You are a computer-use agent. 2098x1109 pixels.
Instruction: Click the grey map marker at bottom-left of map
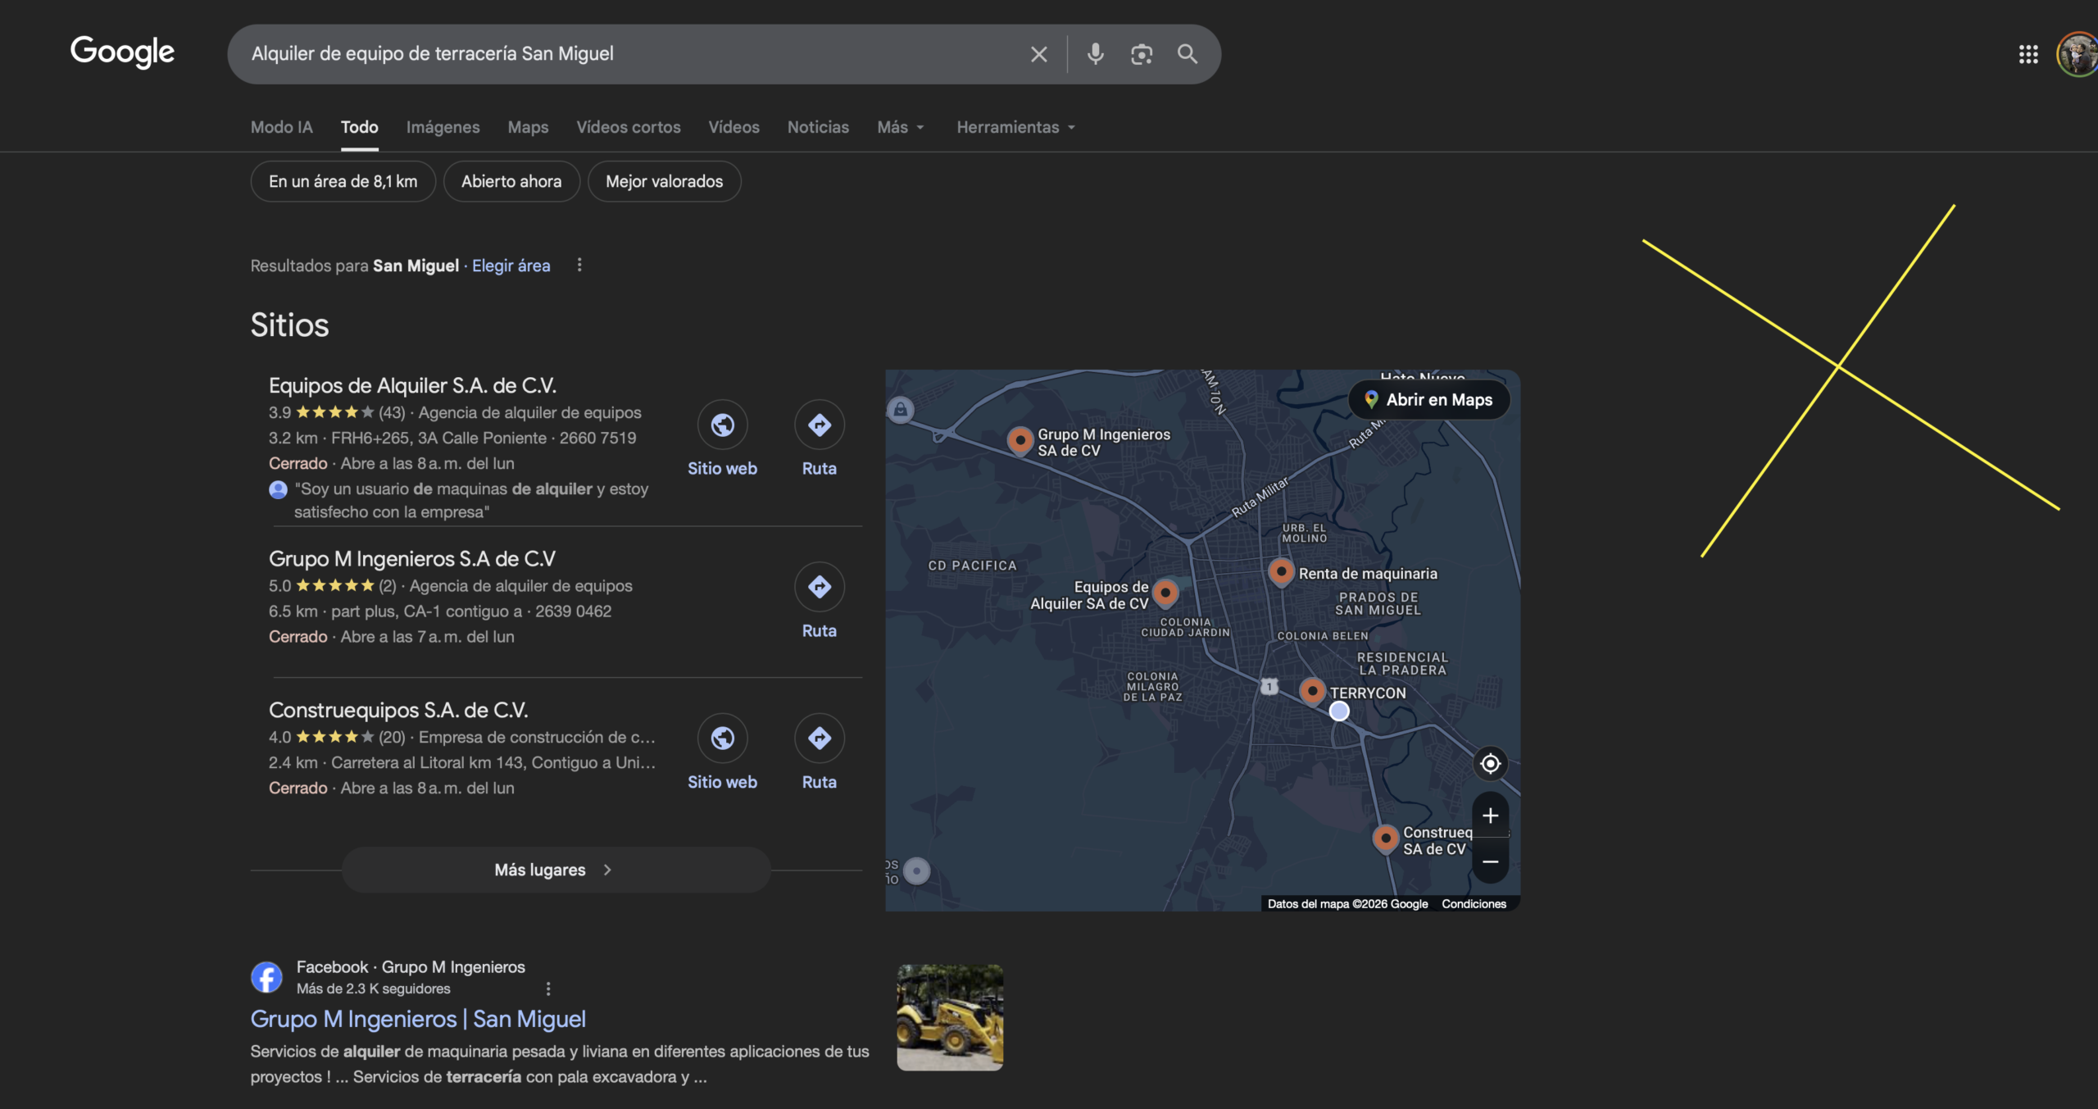[x=916, y=870]
